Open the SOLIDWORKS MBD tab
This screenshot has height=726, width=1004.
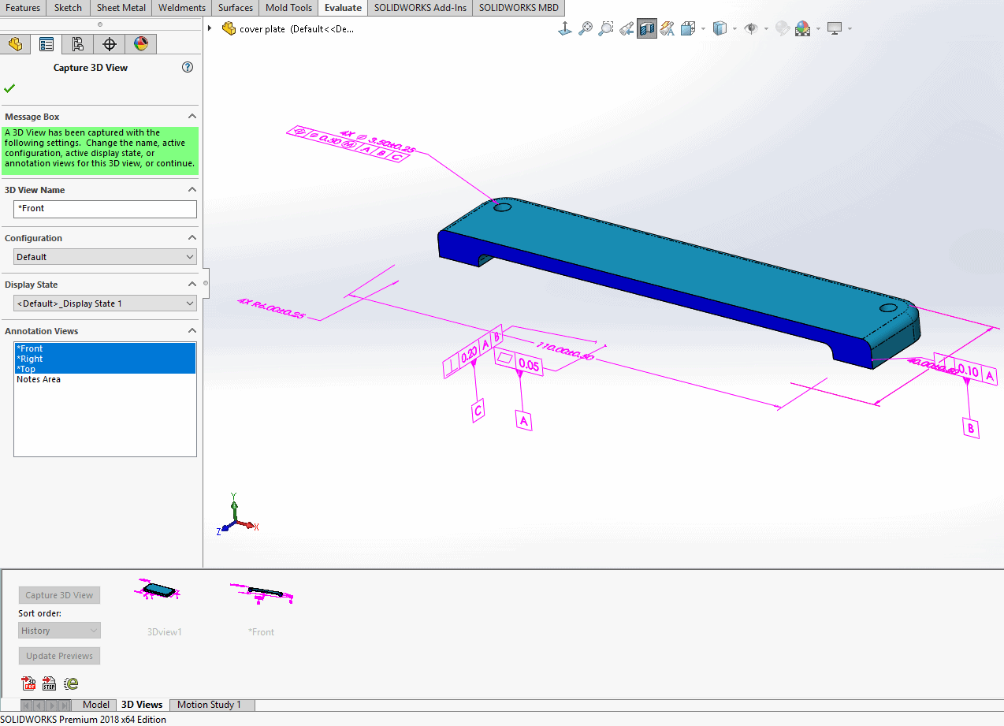519,8
